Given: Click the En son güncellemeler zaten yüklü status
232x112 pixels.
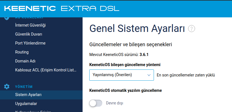Looking at the screenshot, I should coord(186,75).
